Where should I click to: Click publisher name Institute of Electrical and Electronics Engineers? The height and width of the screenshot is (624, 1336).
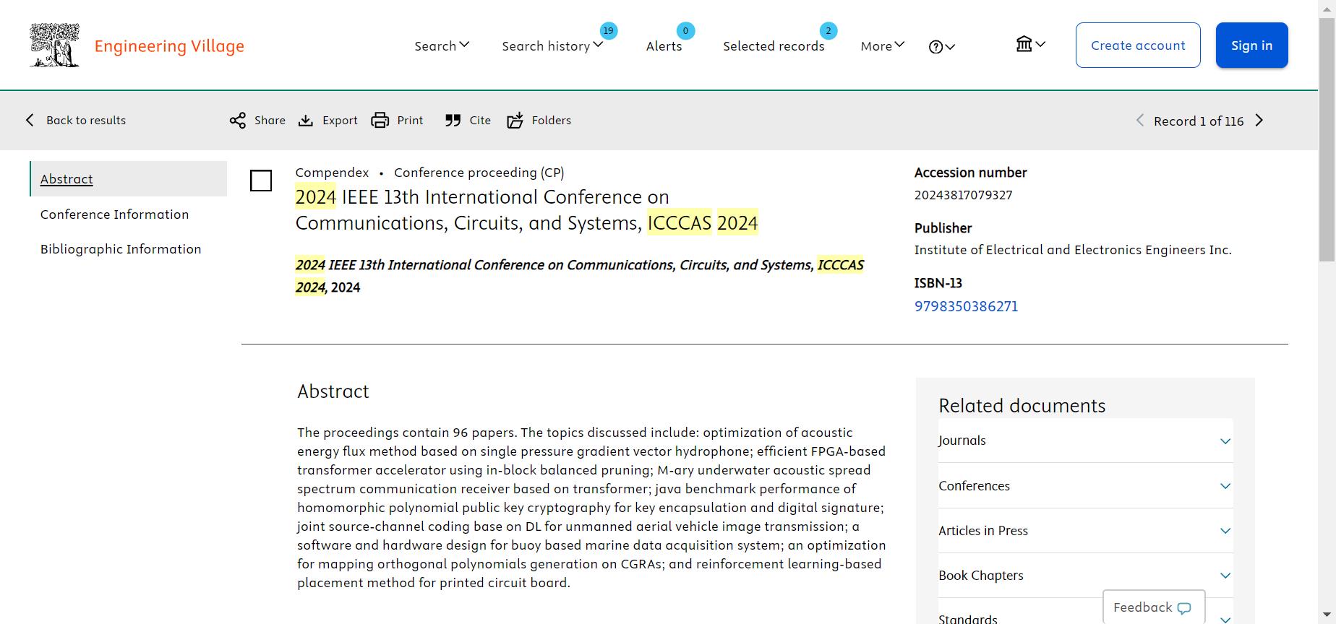point(1073,250)
